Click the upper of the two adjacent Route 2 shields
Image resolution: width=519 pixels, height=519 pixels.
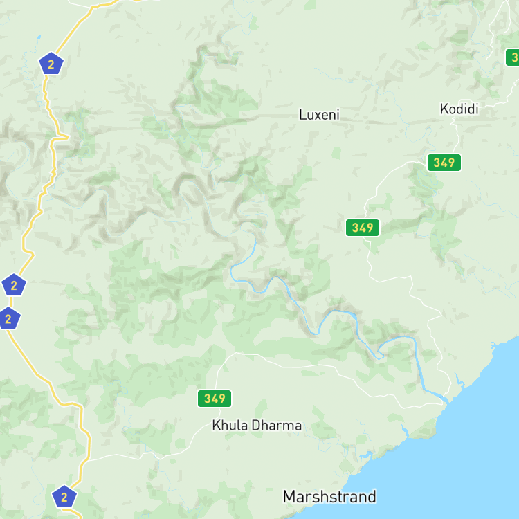(x=14, y=285)
